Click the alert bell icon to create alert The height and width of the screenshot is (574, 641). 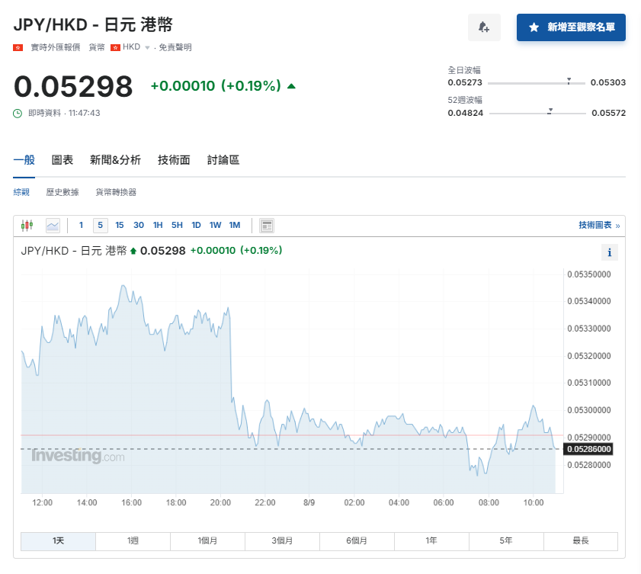click(483, 27)
